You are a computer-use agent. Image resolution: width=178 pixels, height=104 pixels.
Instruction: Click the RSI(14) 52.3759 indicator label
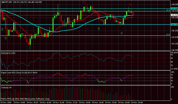(8, 53)
